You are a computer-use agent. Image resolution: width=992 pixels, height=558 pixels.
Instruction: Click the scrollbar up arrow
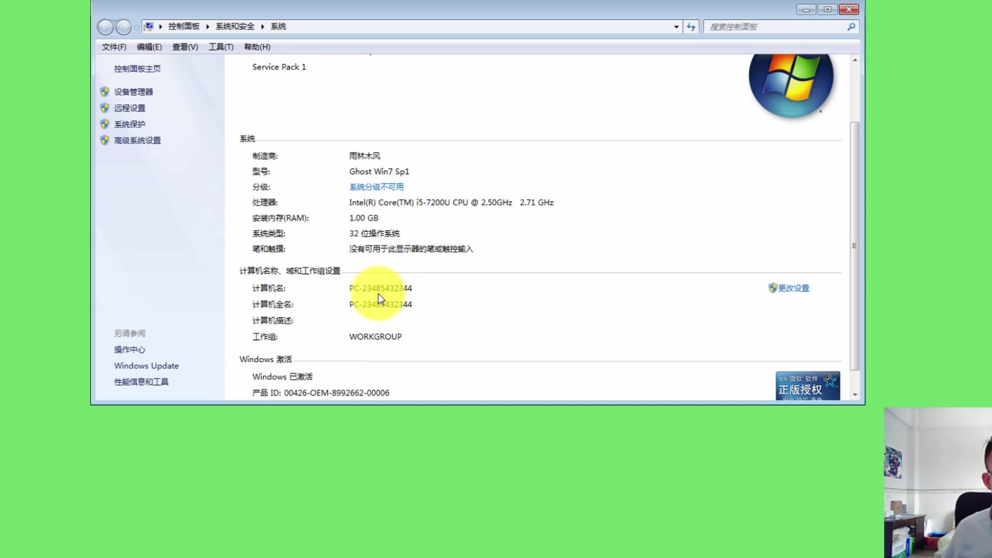[x=855, y=60]
